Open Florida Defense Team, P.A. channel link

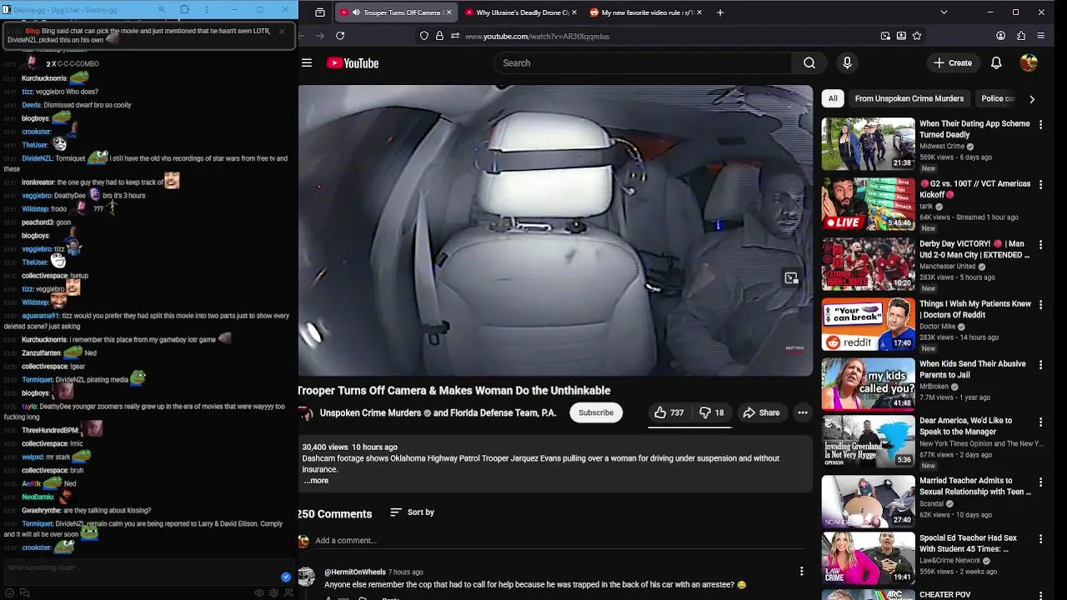pos(504,412)
